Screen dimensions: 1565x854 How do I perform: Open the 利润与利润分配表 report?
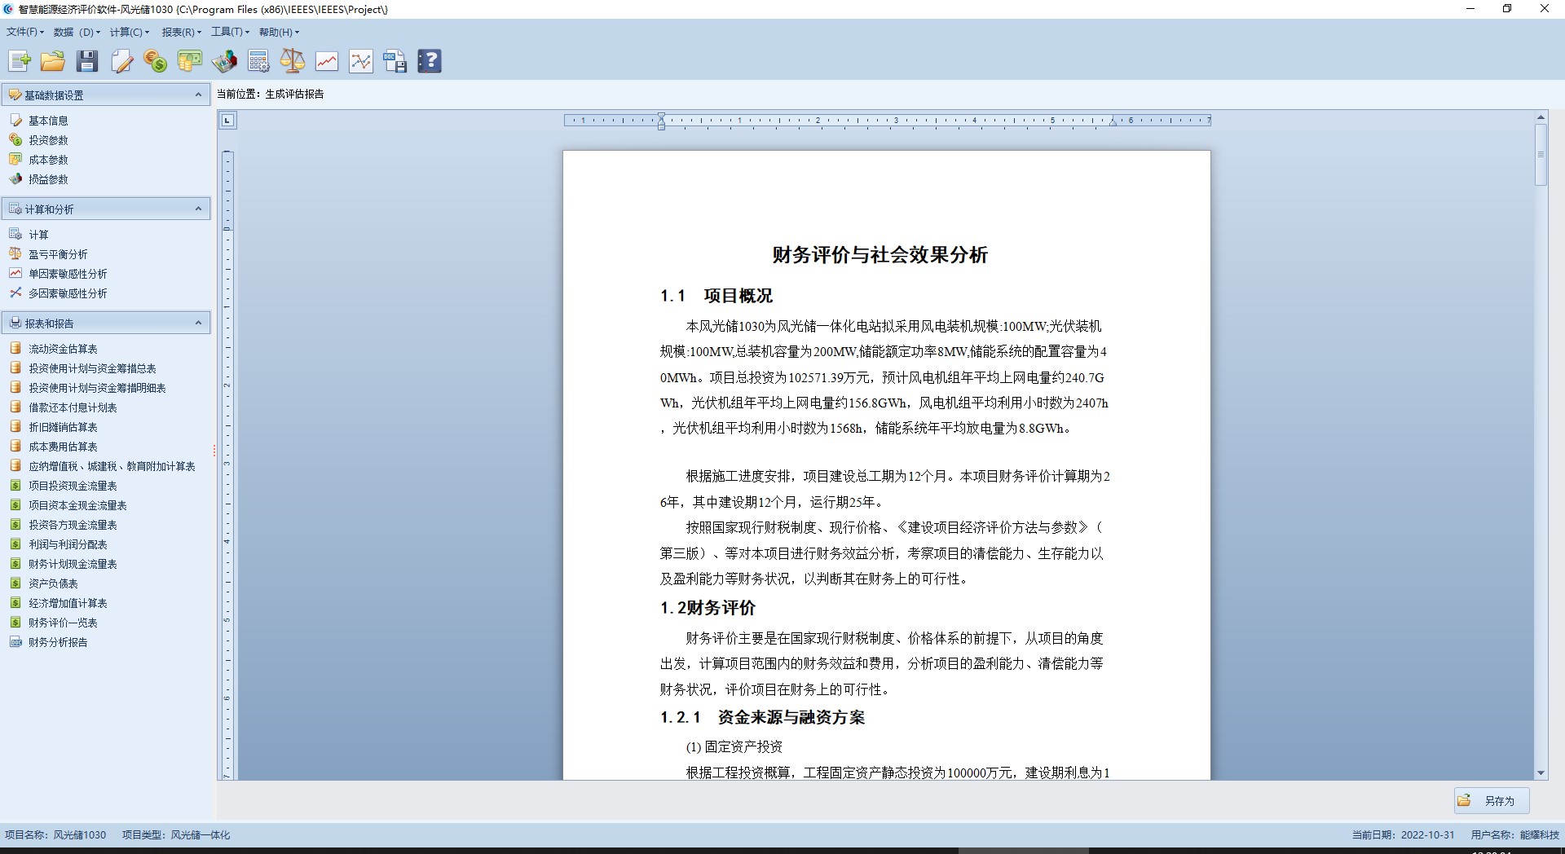[x=68, y=544]
